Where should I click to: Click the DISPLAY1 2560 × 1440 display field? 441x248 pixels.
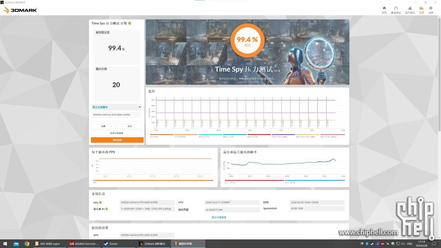click(x=147, y=209)
